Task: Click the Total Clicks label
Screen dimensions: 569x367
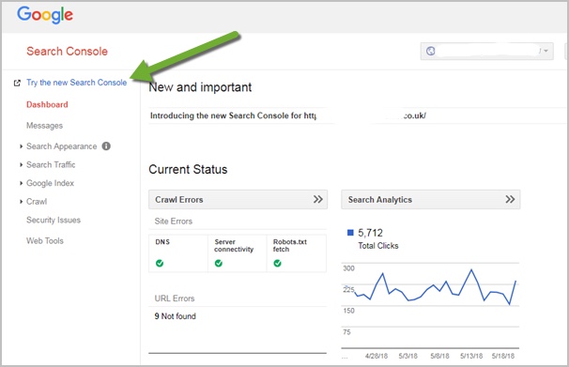Action: (378, 246)
